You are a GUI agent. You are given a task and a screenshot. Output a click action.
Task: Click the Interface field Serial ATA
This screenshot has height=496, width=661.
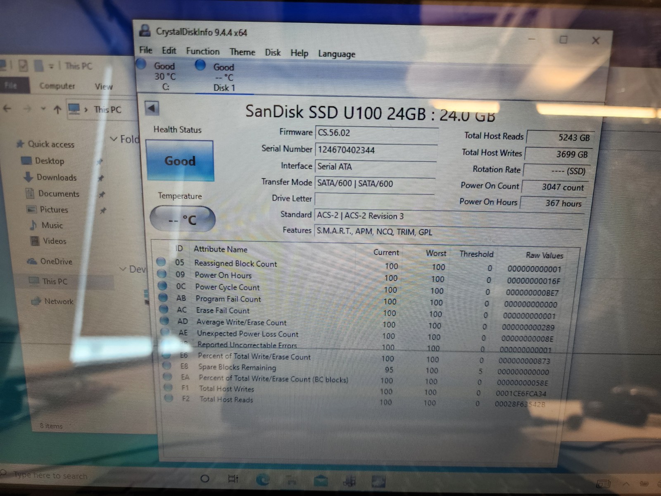376,167
